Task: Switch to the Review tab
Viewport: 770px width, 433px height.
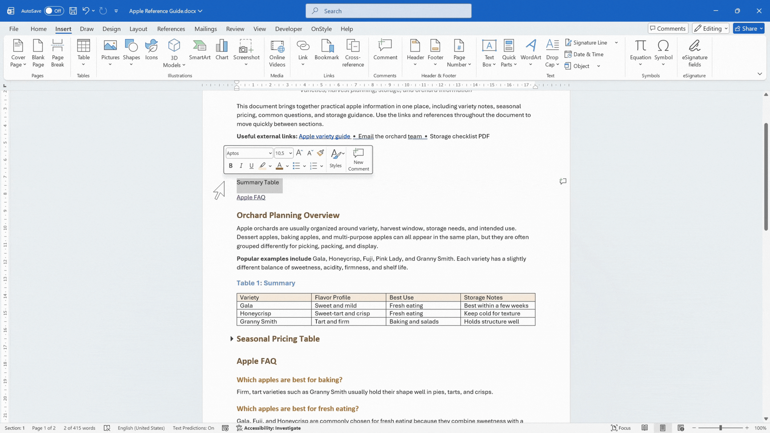Action: coord(235,29)
